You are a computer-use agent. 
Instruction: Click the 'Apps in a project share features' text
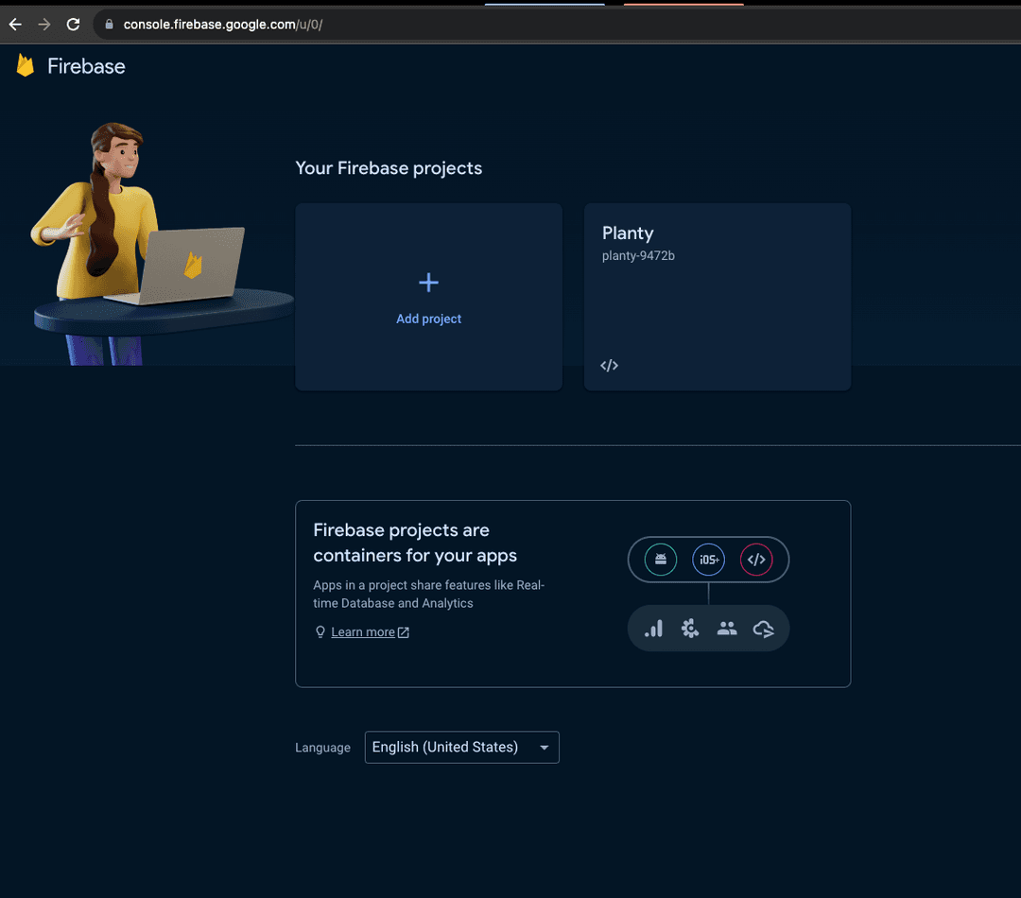[x=428, y=594]
